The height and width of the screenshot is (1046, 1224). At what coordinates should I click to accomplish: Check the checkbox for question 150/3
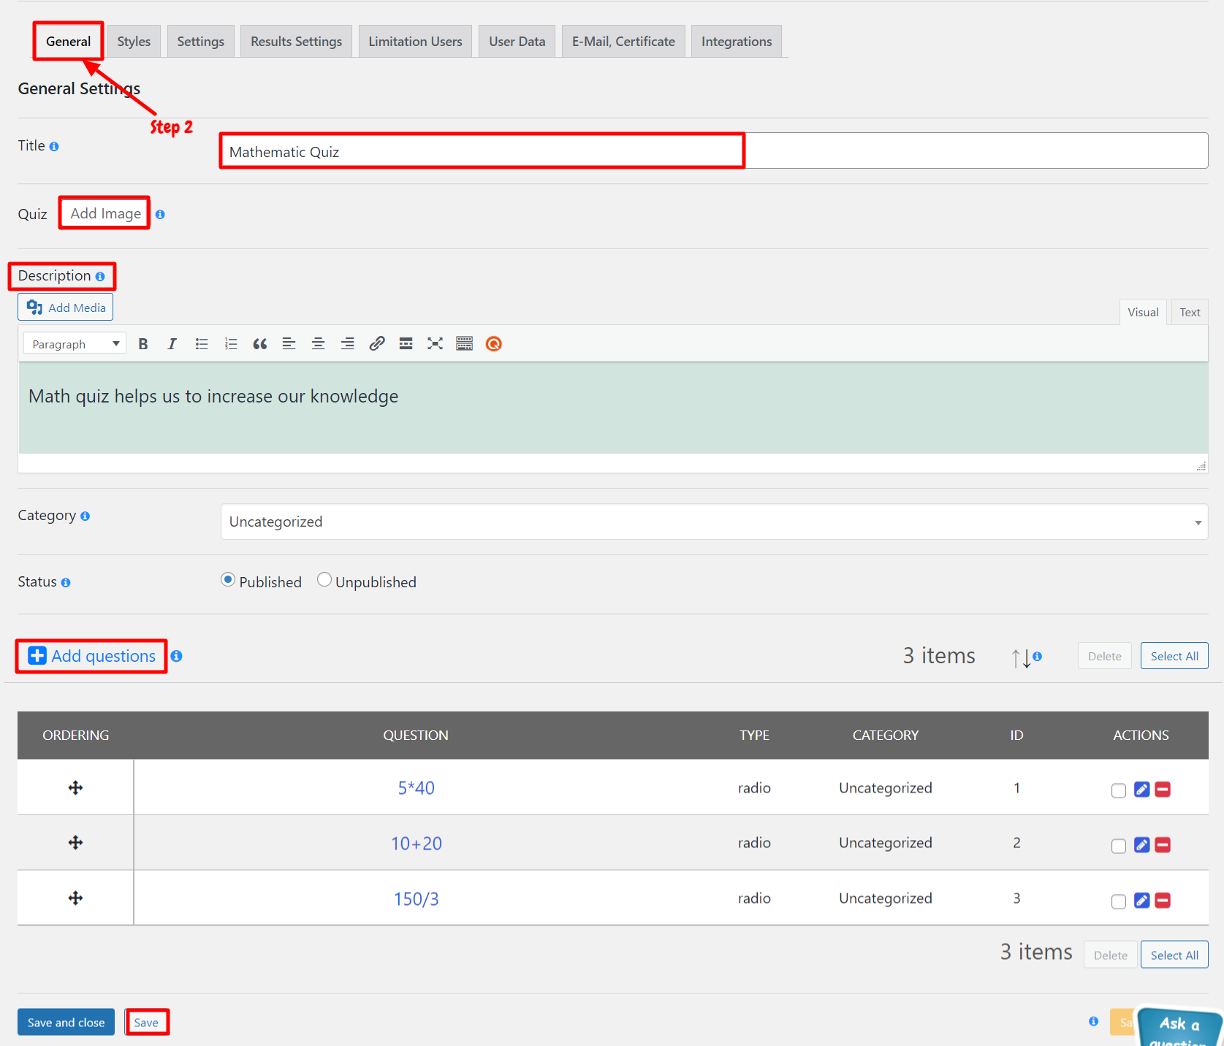tap(1119, 901)
